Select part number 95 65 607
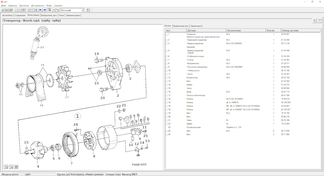324x176 pixels. [x=285, y=34]
